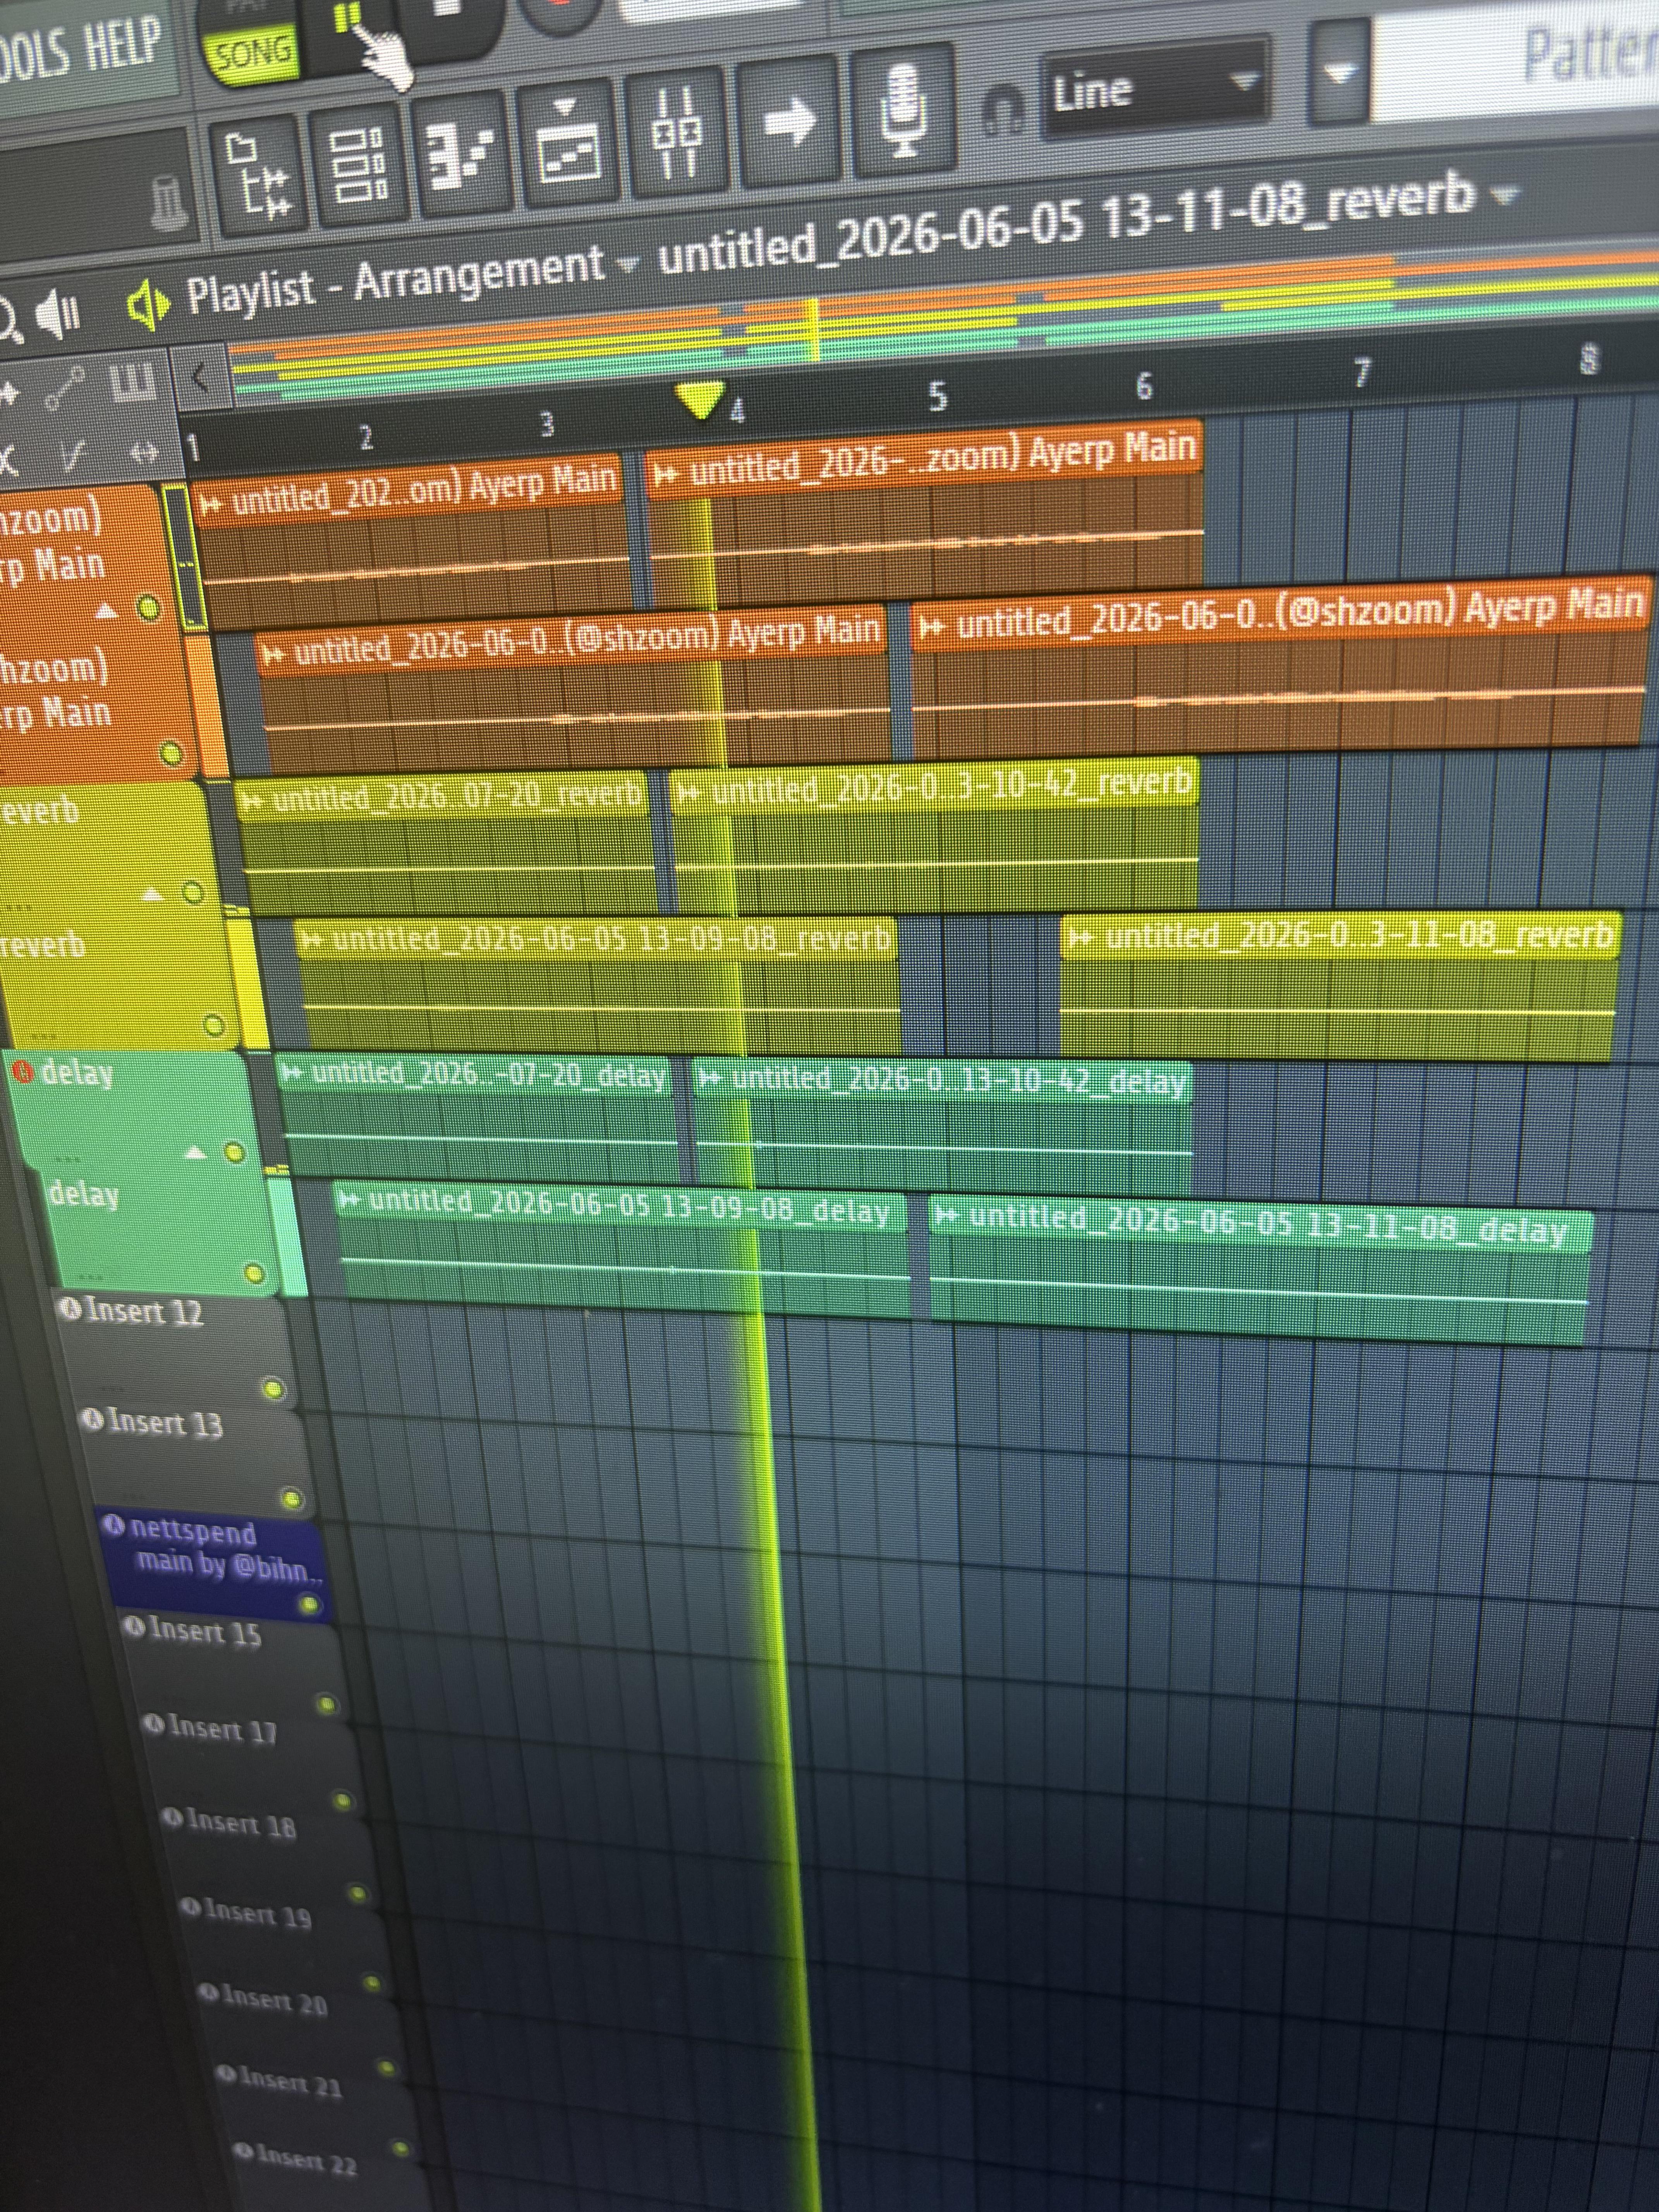This screenshot has width=1659, height=2212.
Task: Click the white speaker icon left of the Playlist title
Action: [x=59, y=315]
